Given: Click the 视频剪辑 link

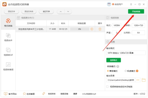Looking at the screenshot, I should pos(52,94).
